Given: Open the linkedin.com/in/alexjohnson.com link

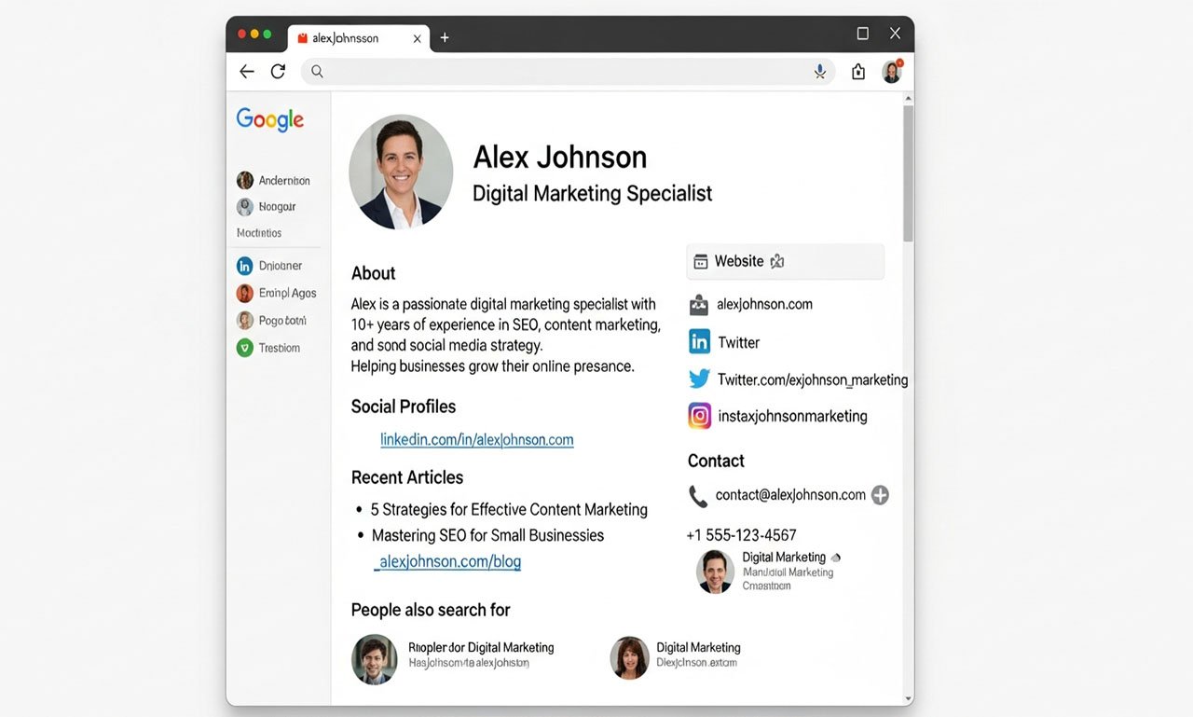Looking at the screenshot, I should pyautogui.click(x=476, y=440).
